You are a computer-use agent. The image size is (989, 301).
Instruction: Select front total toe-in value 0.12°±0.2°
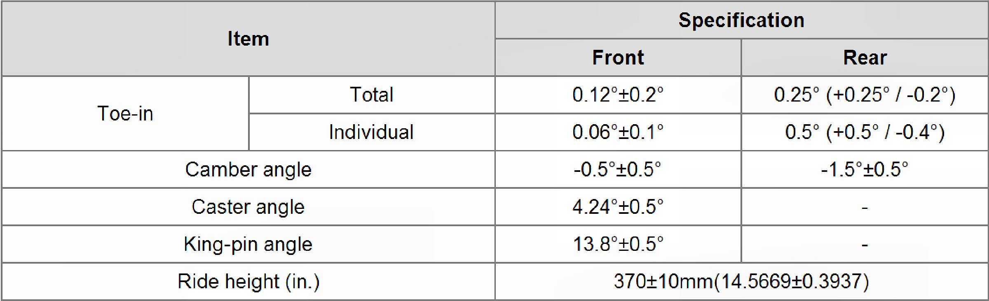[618, 95]
